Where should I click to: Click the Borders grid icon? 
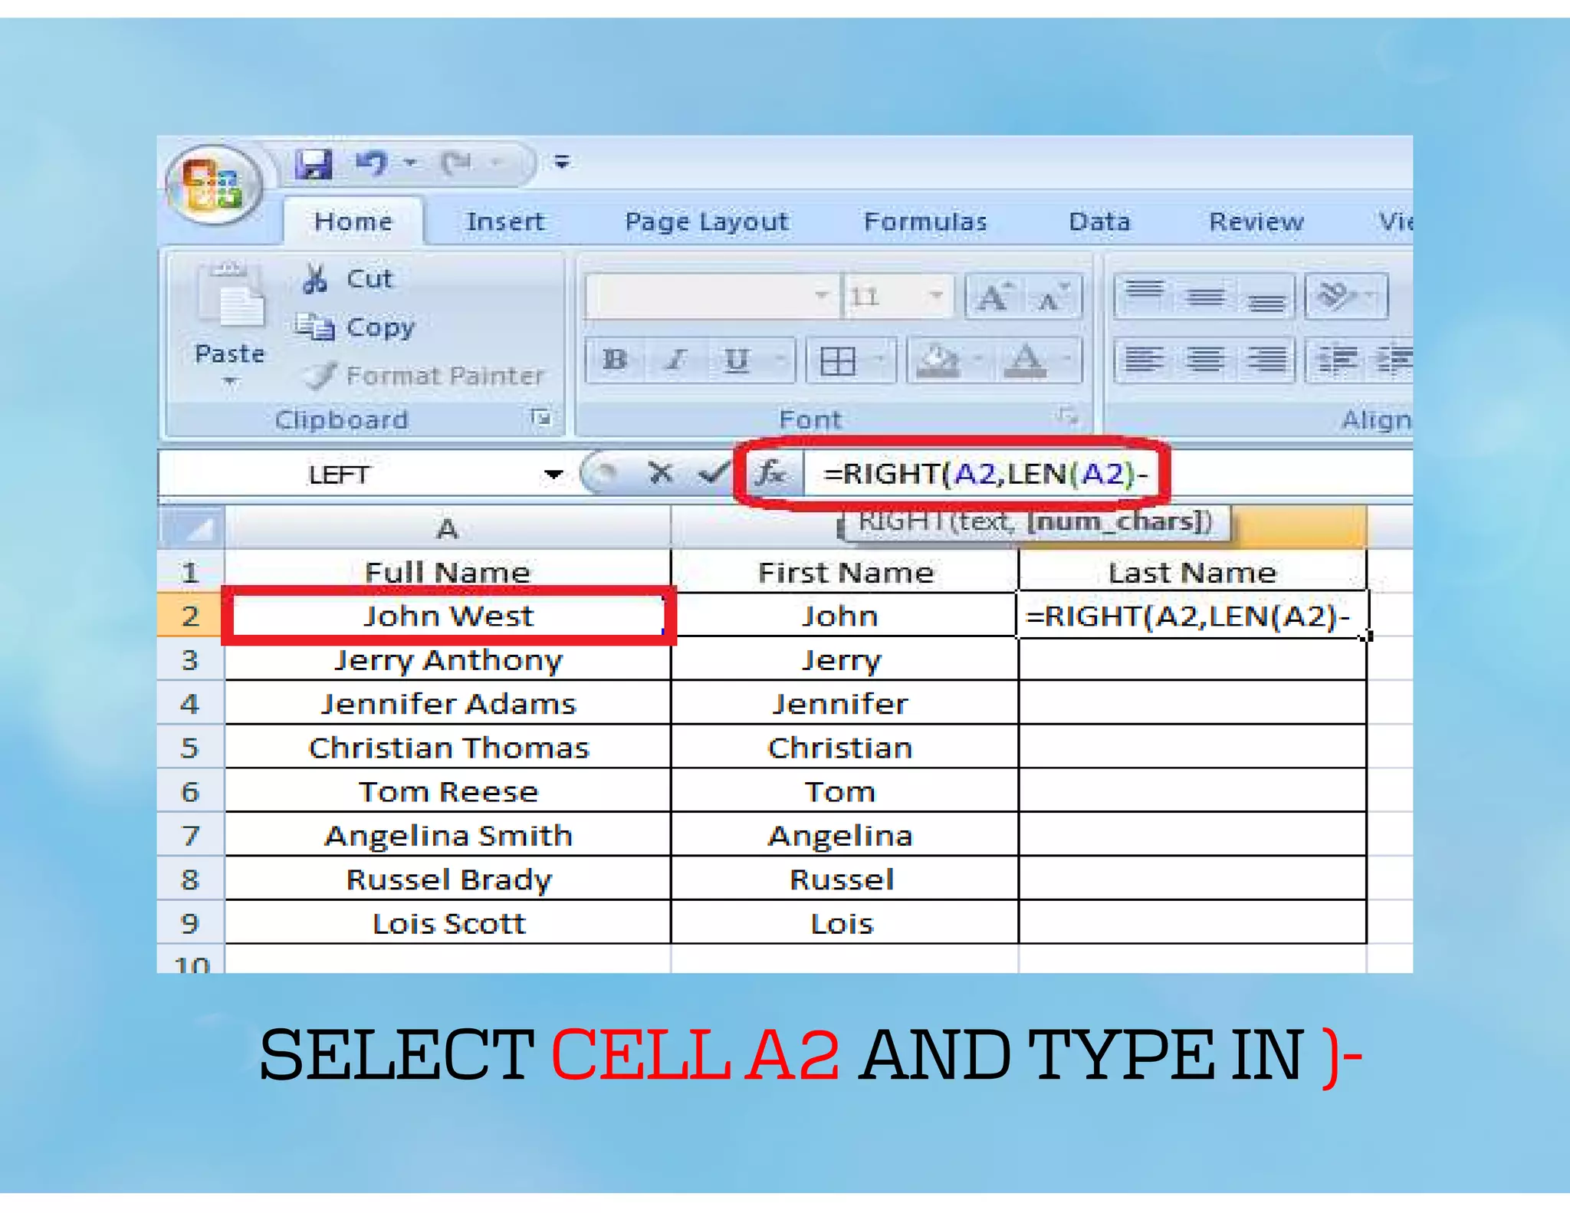click(x=837, y=360)
